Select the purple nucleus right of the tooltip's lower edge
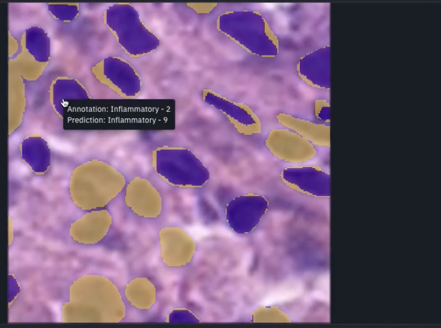 coord(182,167)
